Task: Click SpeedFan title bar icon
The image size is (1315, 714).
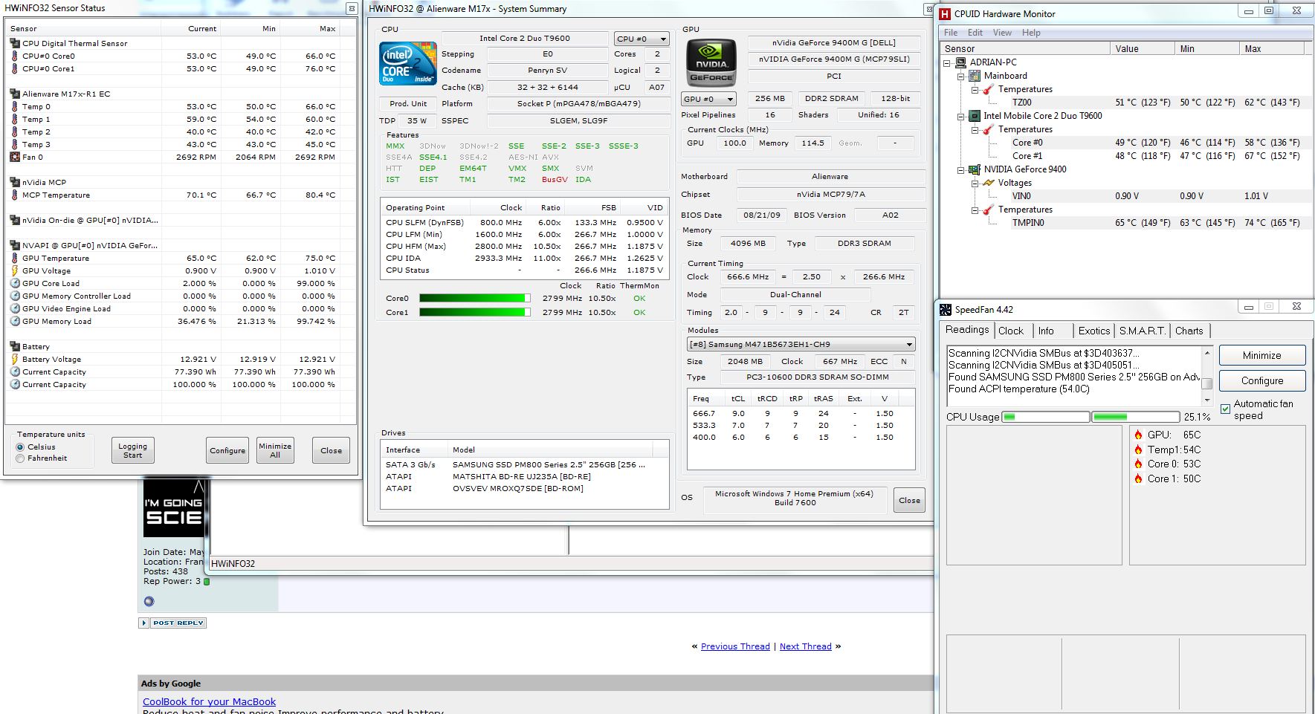Action: tap(946, 310)
